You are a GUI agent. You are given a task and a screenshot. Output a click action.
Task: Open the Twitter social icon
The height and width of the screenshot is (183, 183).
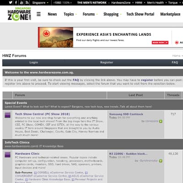[x=11, y=2]
